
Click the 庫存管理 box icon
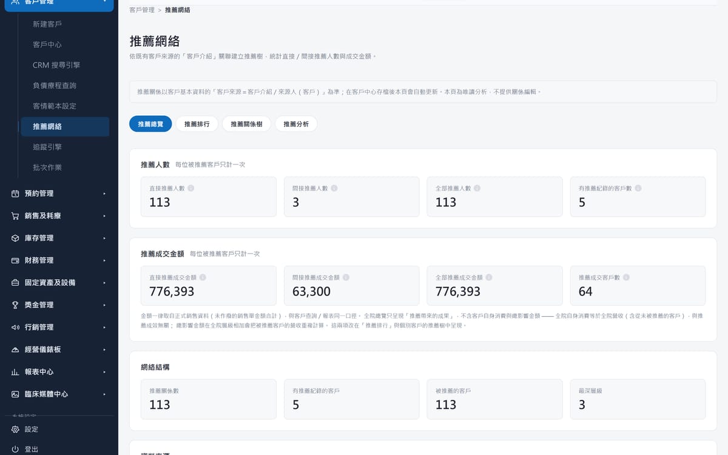(15, 238)
